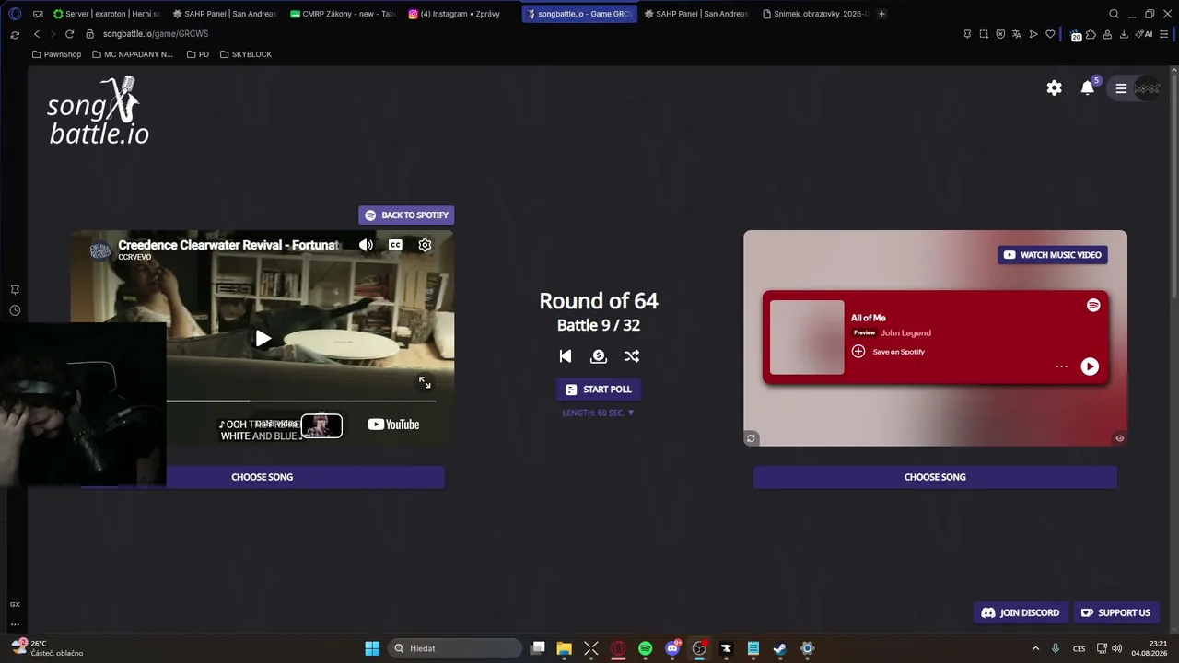Image resolution: width=1179 pixels, height=663 pixels.
Task: Shuffle the battle songs
Action: (632, 356)
